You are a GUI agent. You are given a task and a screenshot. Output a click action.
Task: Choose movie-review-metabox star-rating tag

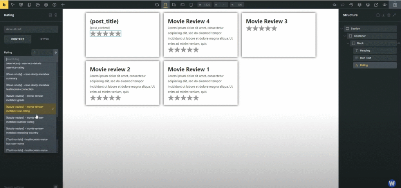tap(30, 109)
